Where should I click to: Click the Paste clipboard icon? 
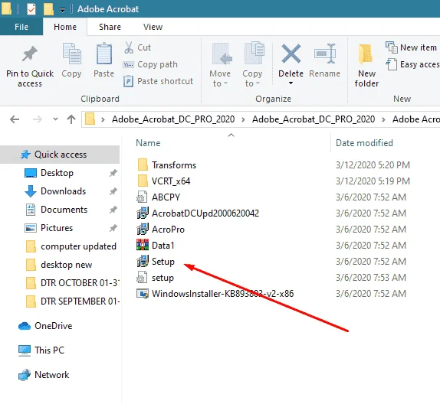click(x=103, y=54)
